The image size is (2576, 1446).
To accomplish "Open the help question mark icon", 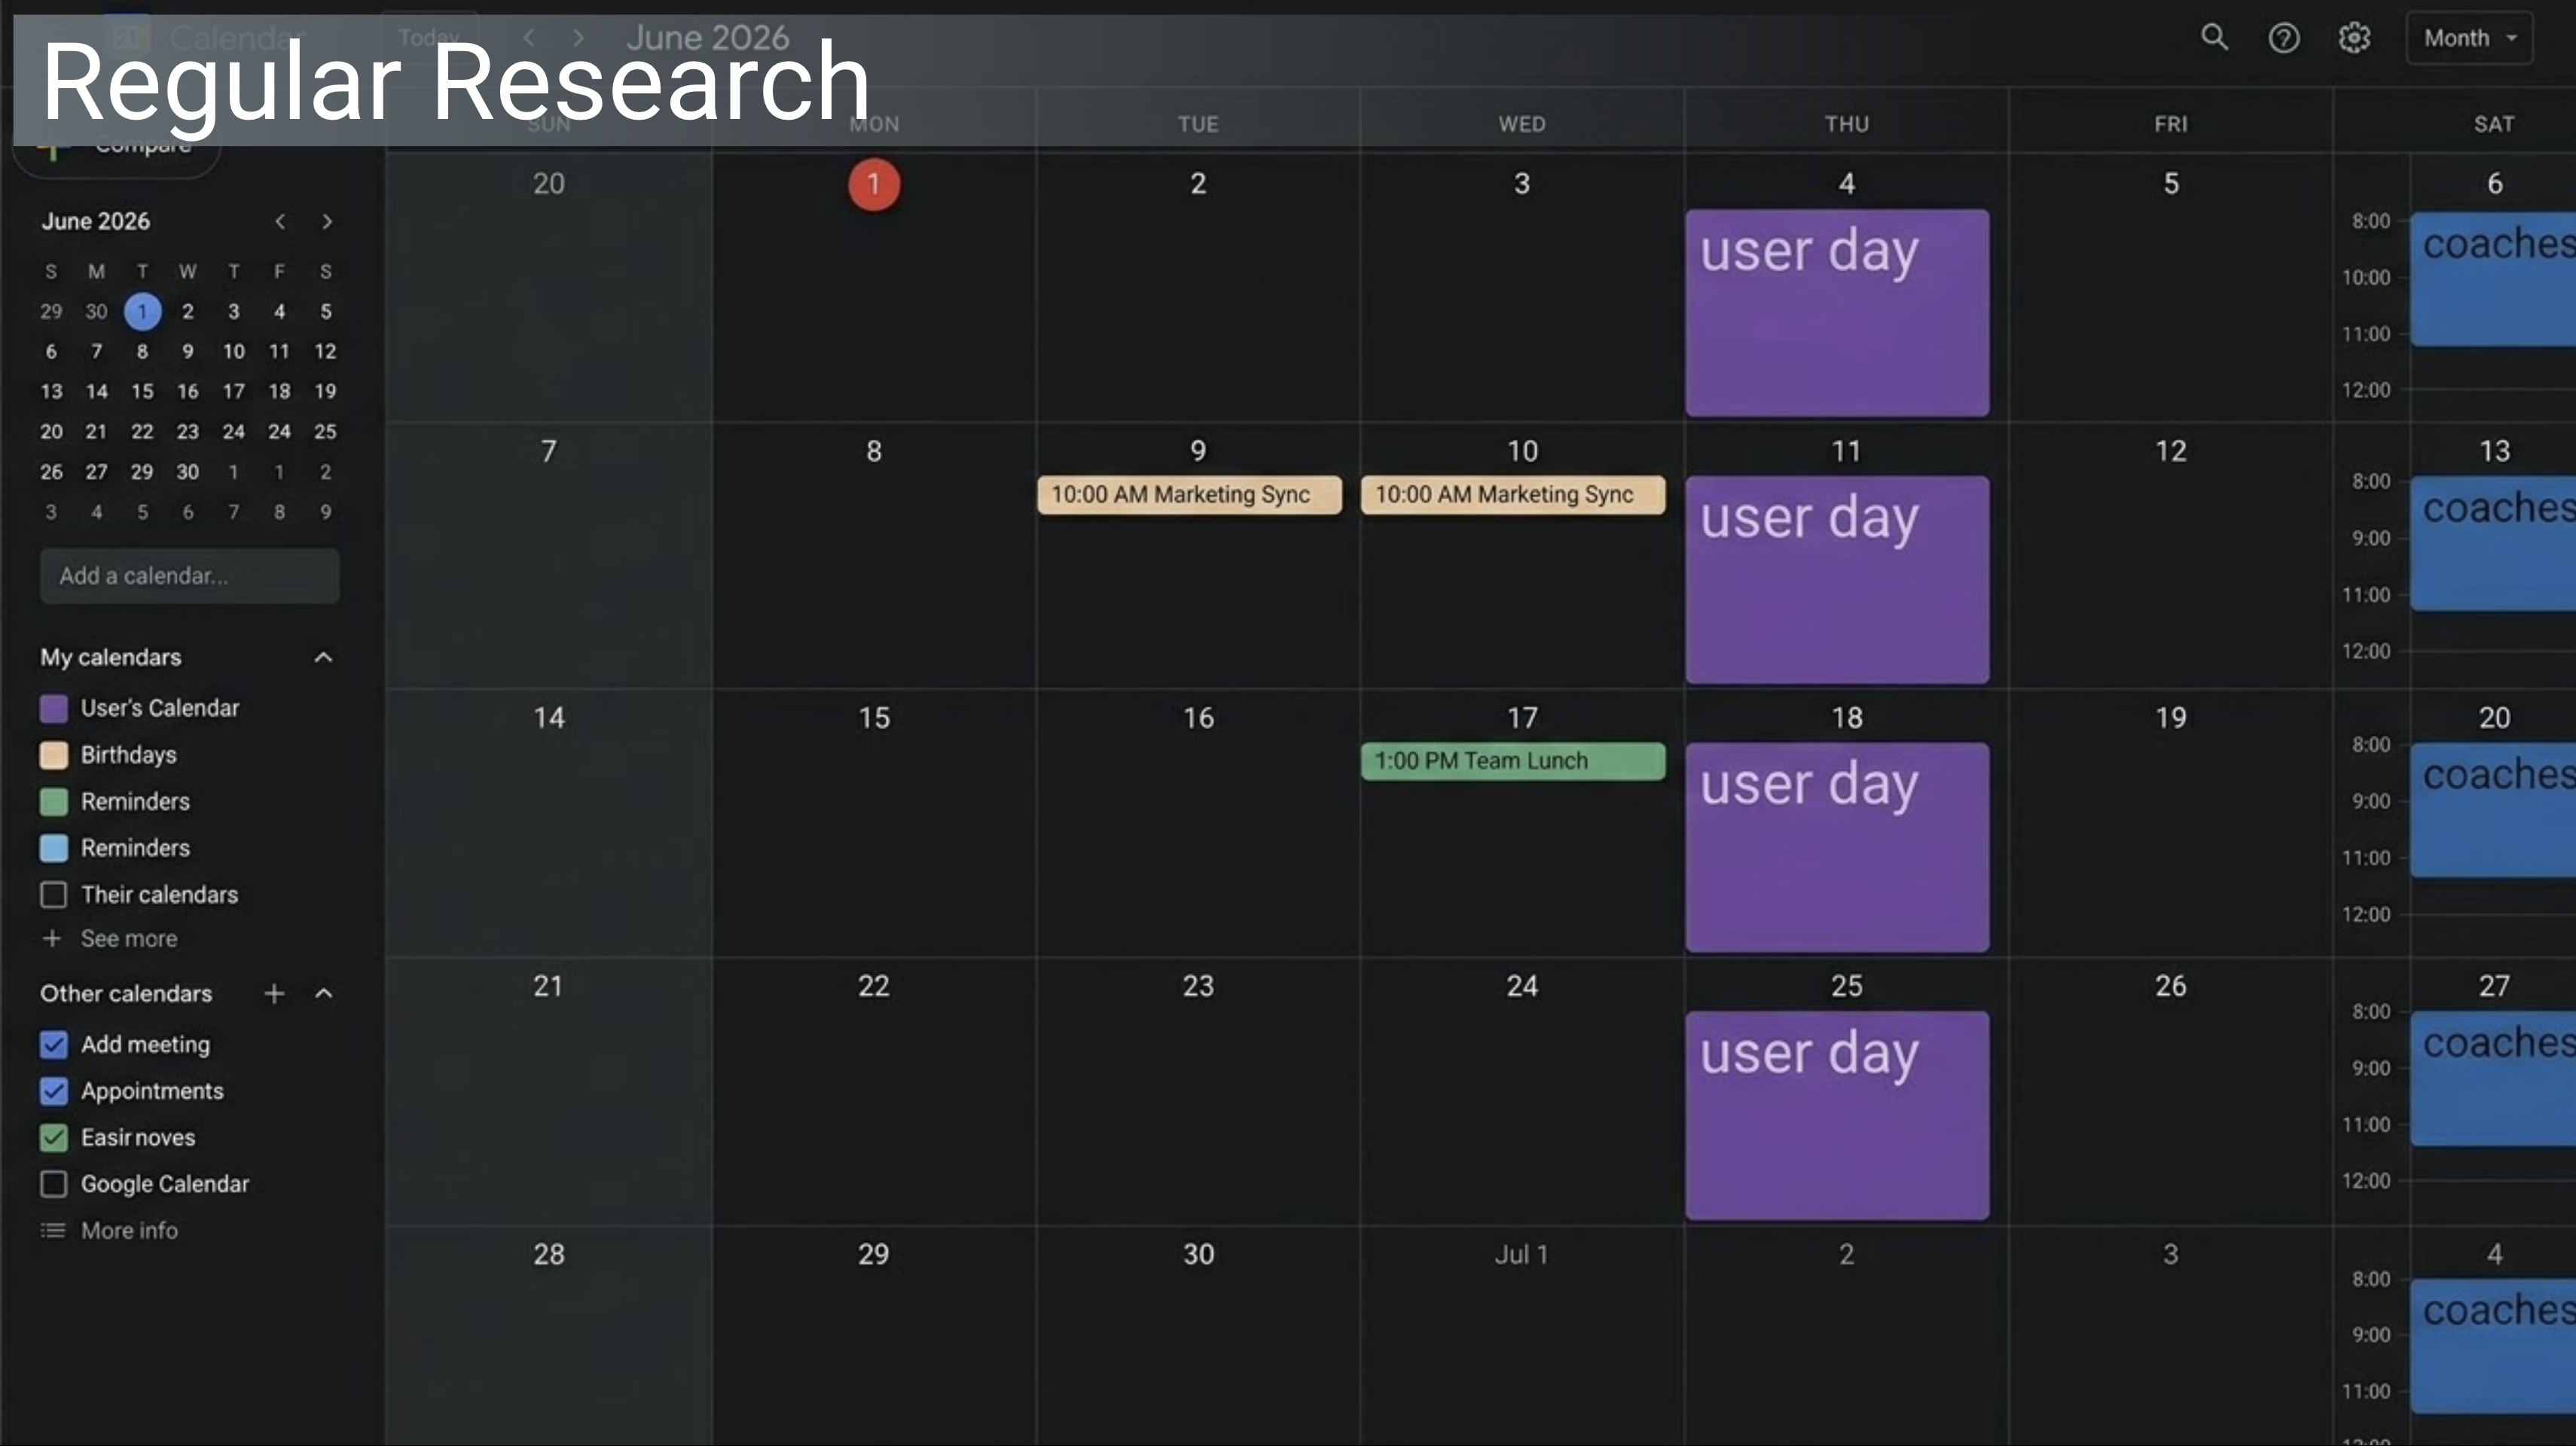I will coord(2283,38).
